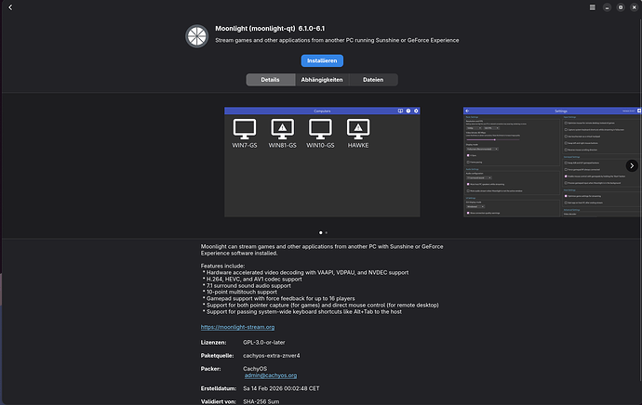Install Moonlight with the Installieren button
Screen dimensions: 642x405
coord(322,60)
